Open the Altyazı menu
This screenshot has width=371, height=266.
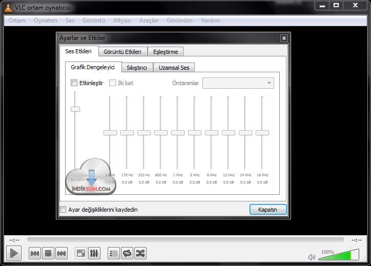(x=122, y=21)
